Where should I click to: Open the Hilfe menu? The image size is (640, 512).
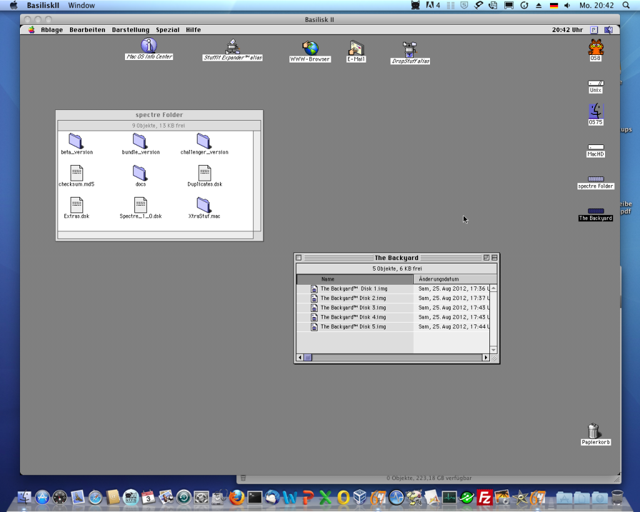(x=194, y=30)
